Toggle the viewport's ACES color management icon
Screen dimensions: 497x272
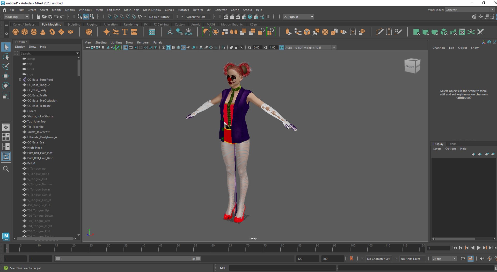click(281, 48)
